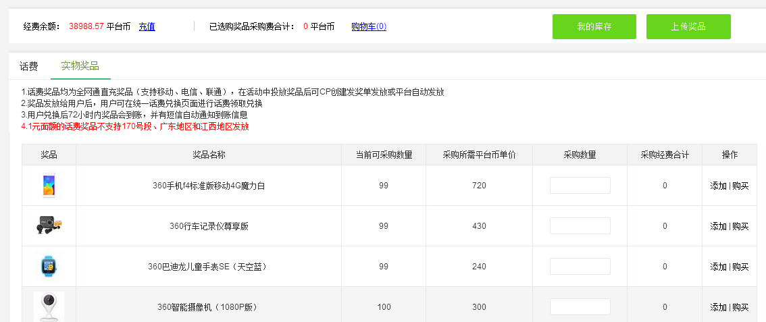
Task: Click 购买 for 360智能摄像机 row
Action: tap(740, 307)
